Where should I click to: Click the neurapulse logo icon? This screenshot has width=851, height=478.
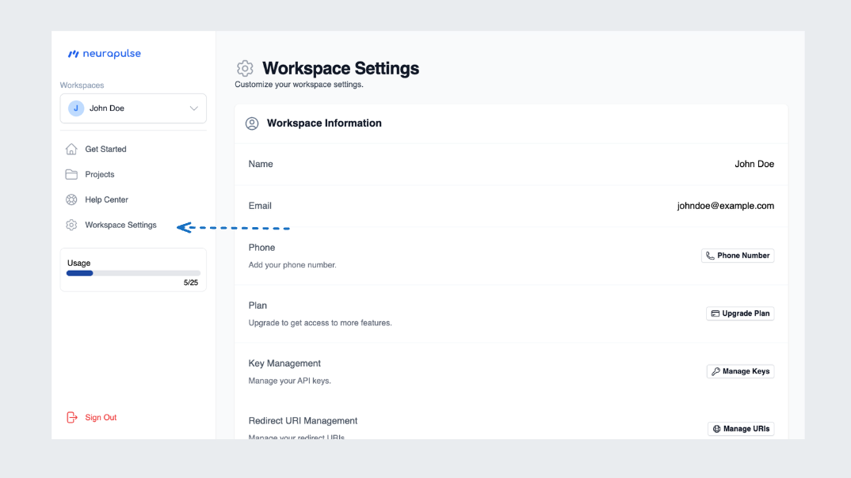tap(74, 53)
